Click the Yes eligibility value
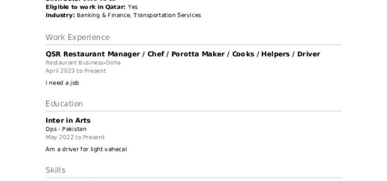 (133, 7)
